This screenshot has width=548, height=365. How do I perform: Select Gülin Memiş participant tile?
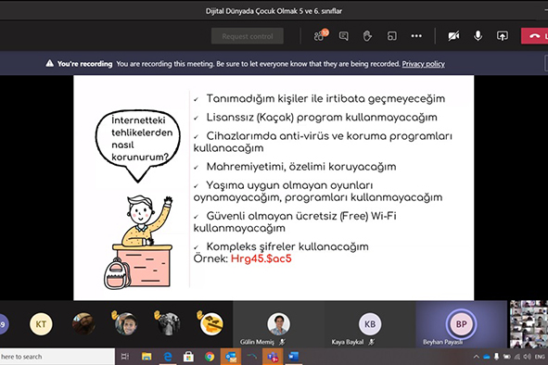pos(278,324)
